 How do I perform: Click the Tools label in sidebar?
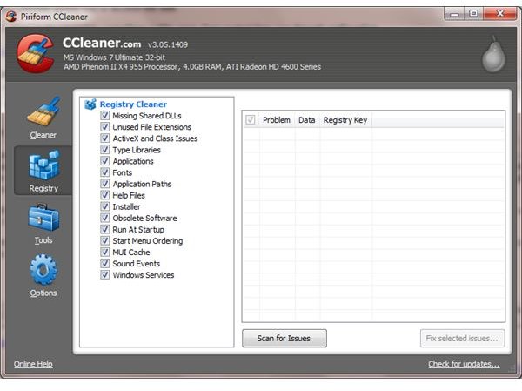[x=43, y=240]
